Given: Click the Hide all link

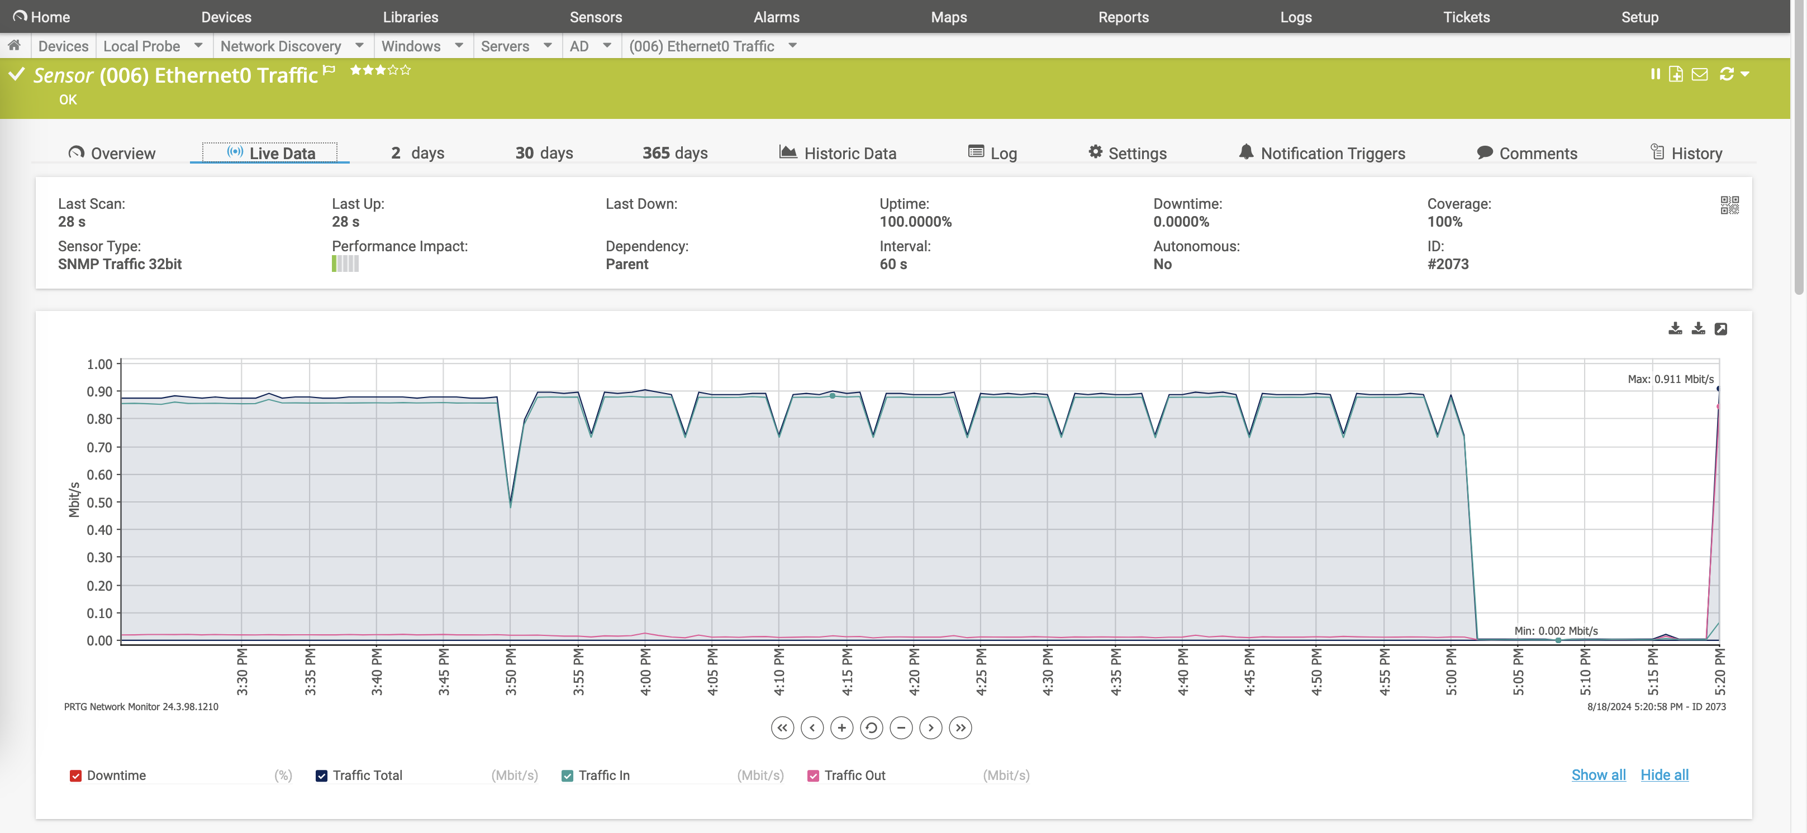Looking at the screenshot, I should click(x=1664, y=775).
